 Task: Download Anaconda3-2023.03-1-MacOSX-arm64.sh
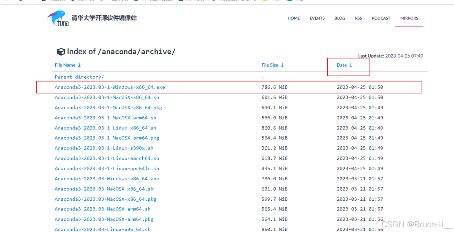pos(105,118)
